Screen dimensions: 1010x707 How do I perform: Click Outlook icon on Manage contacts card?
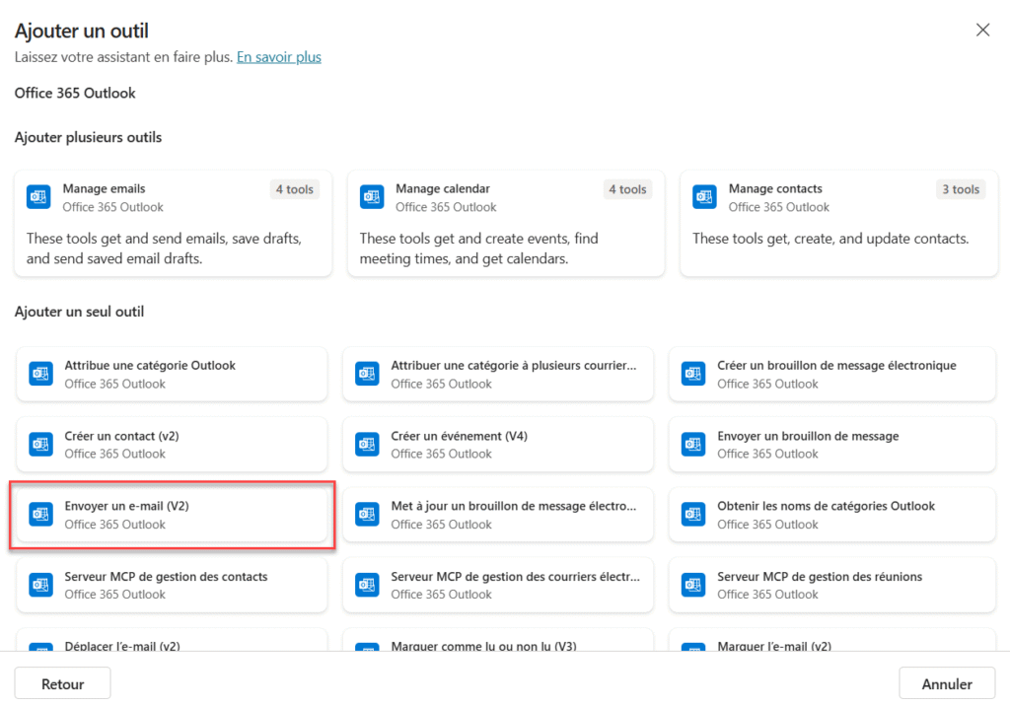704,197
